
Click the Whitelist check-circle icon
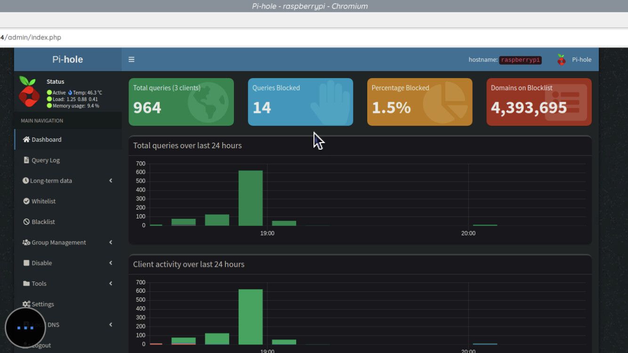(x=26, y=201)
